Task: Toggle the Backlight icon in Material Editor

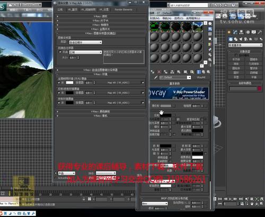Action: click(x=210, y=29)
